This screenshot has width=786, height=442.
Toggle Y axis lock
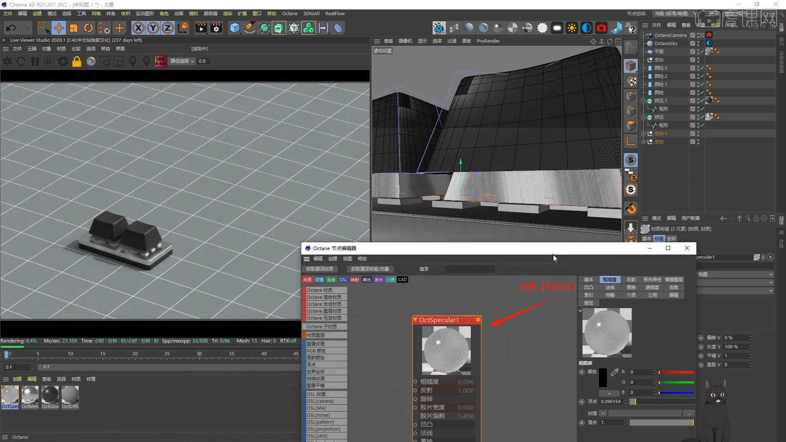click(153, 28)
